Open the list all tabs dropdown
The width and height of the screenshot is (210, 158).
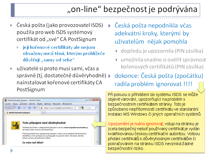[x=97, y=113]
